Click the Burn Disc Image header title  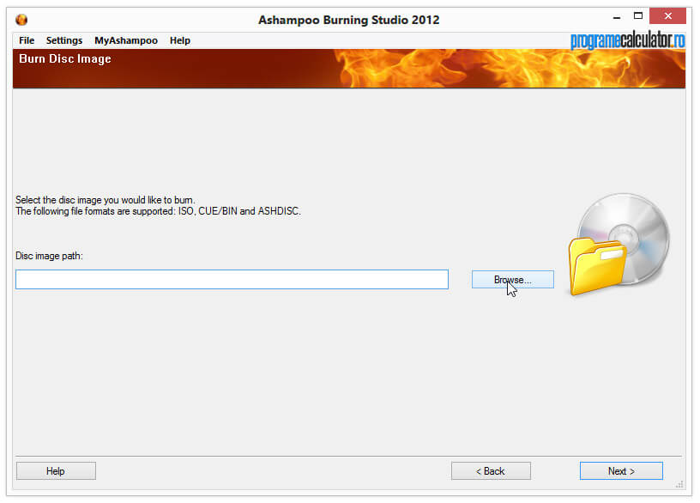(x=65, y=59)
